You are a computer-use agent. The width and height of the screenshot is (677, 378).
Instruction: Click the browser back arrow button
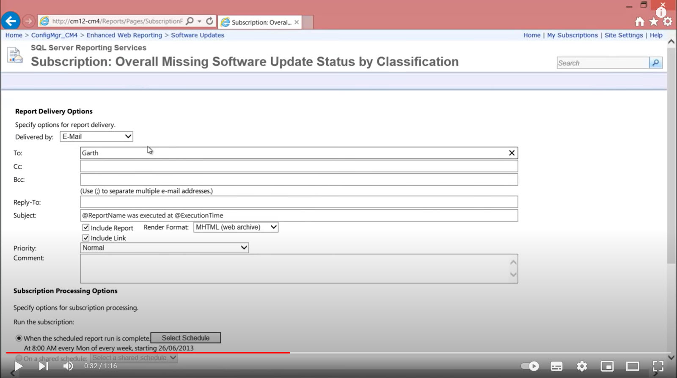coord(11,21)
